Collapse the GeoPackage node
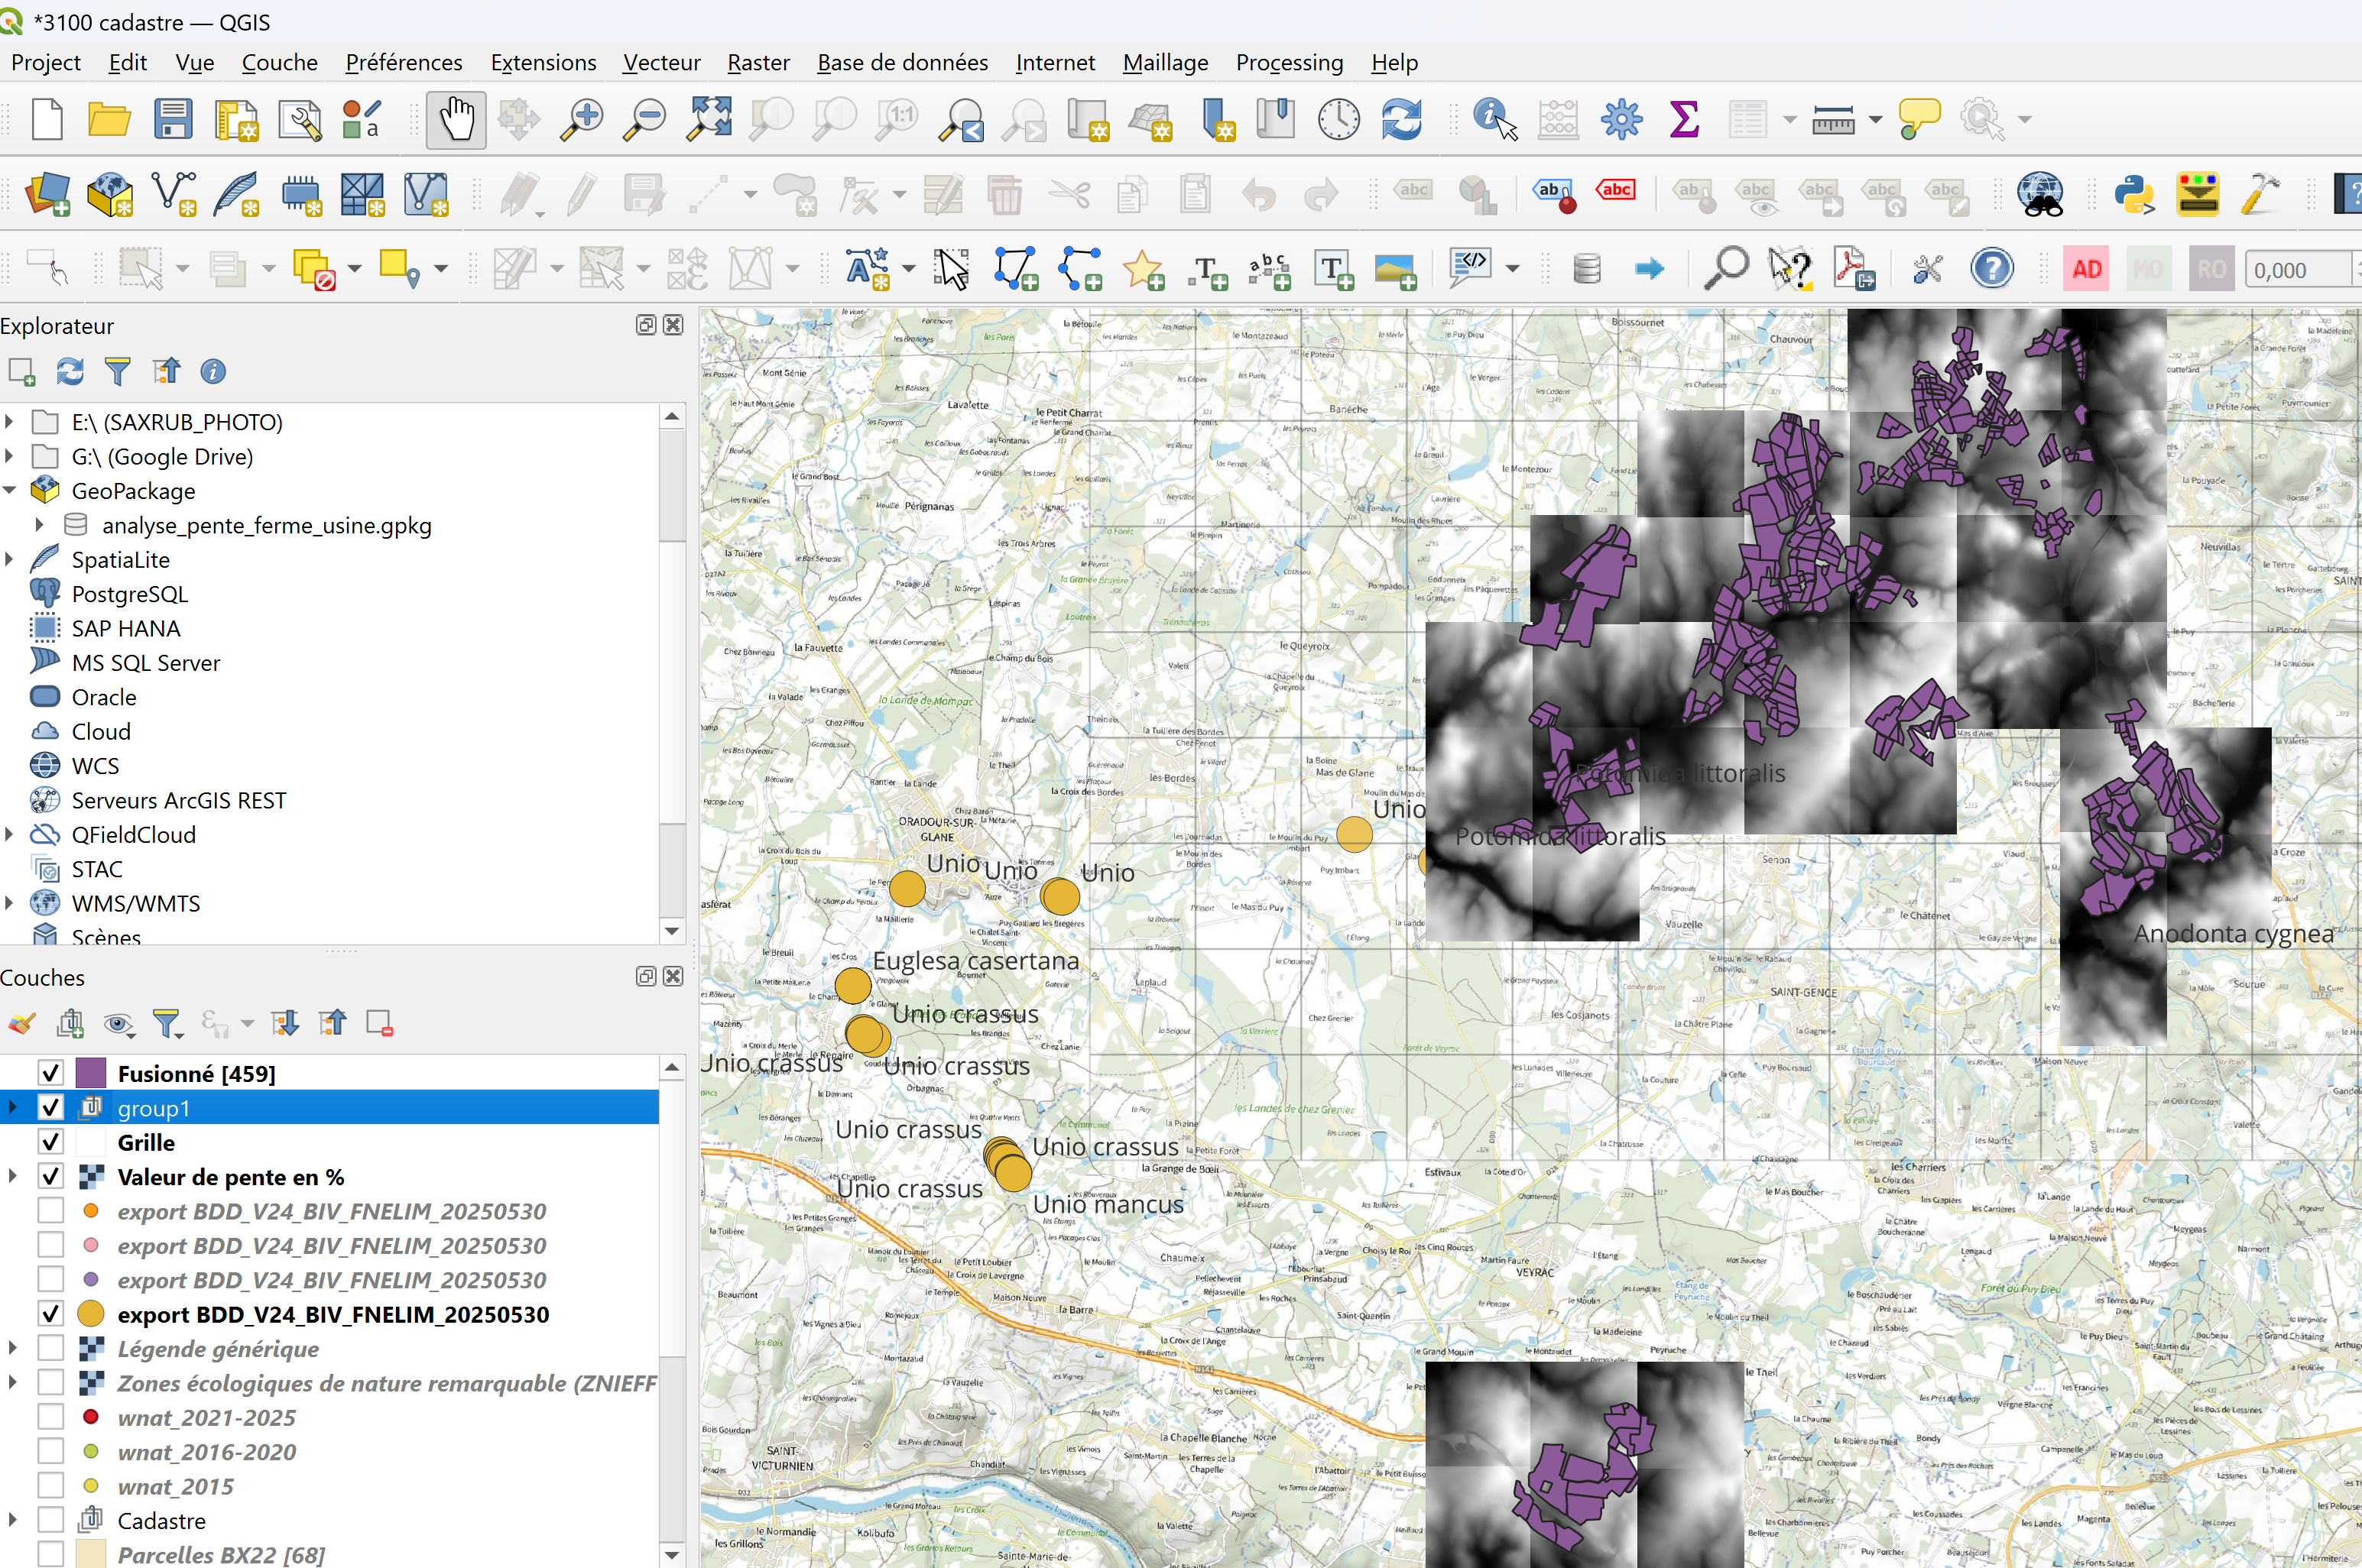 [x=11, y=490]
